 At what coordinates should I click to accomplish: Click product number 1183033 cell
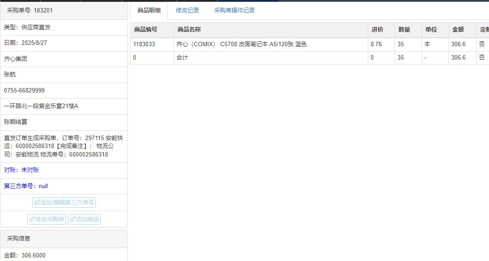pyautogui.click(x=152, y=44)
